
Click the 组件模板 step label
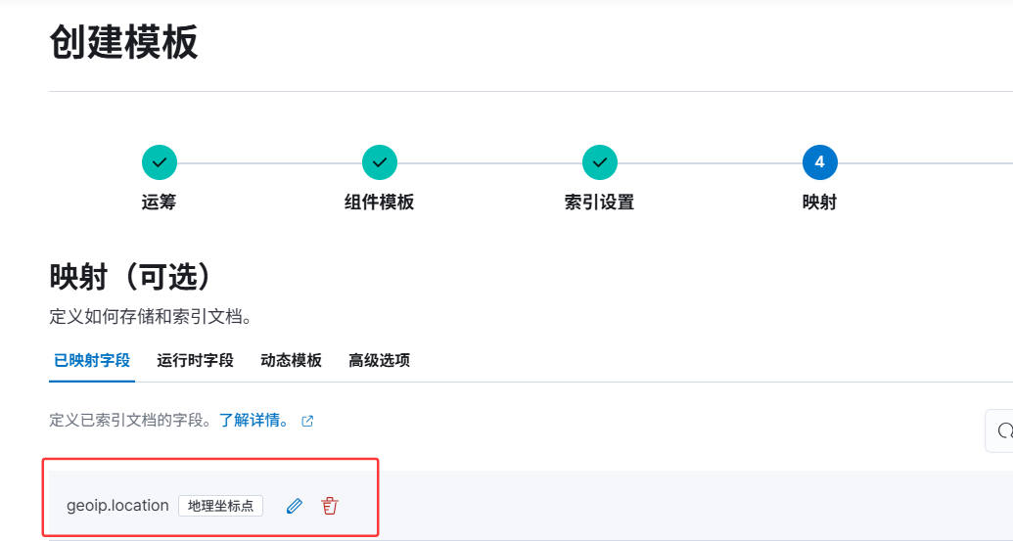(x=379, y=203)
